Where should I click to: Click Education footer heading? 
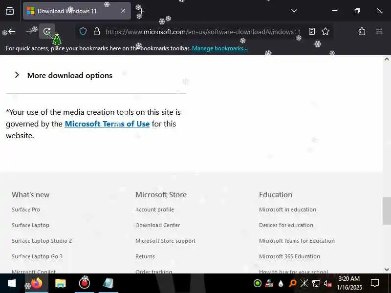tap(276, 194)
